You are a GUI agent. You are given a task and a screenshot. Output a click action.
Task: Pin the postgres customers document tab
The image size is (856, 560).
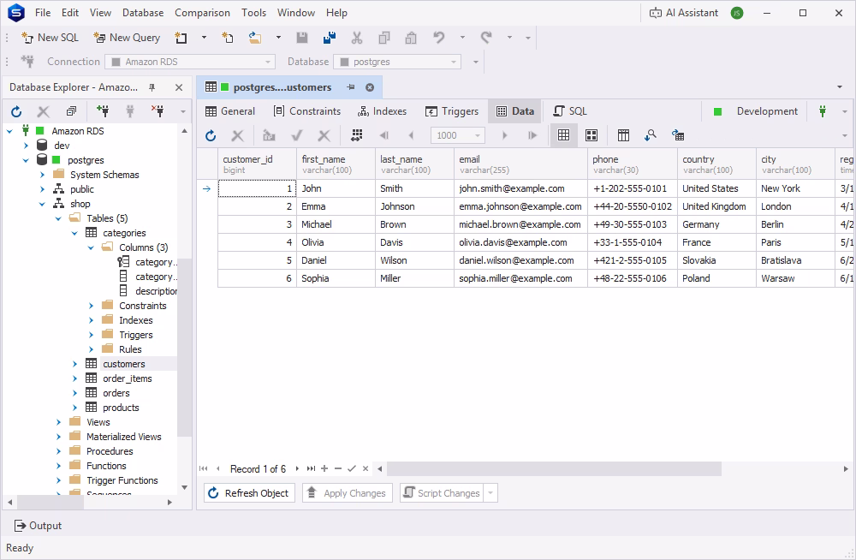pyautogui.click(x=350, y=87)
